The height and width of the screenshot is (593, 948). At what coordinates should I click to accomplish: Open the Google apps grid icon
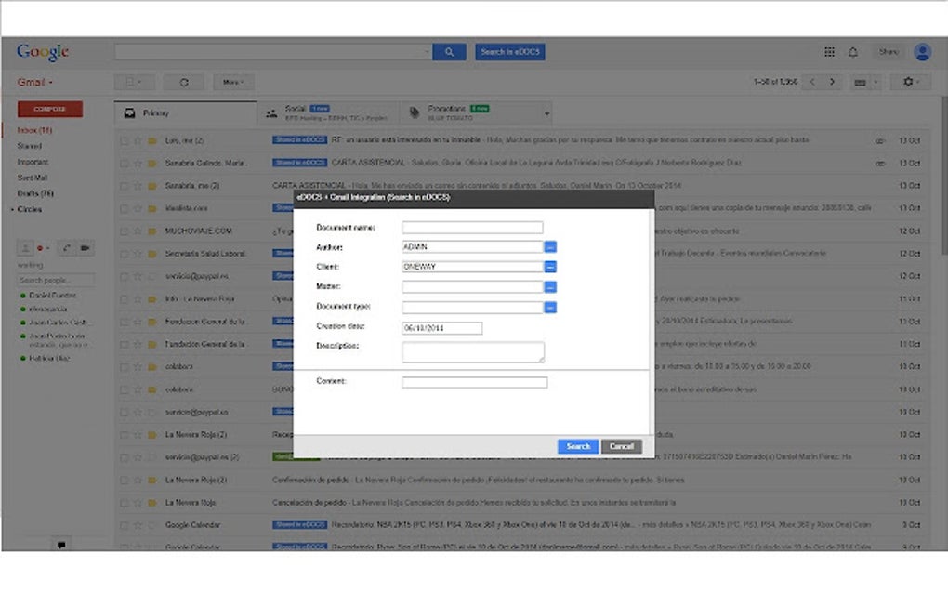tap(829, 52)
